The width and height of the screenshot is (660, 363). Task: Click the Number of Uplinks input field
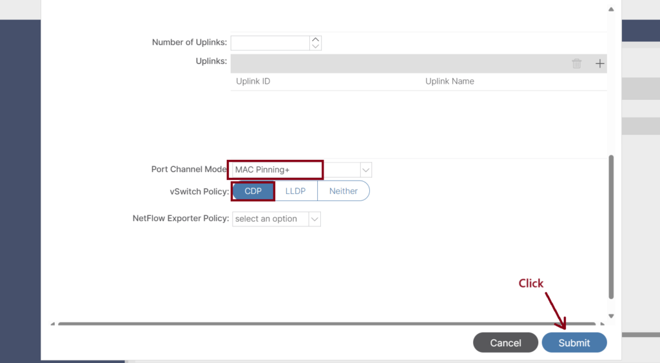[x=270, y=43]
